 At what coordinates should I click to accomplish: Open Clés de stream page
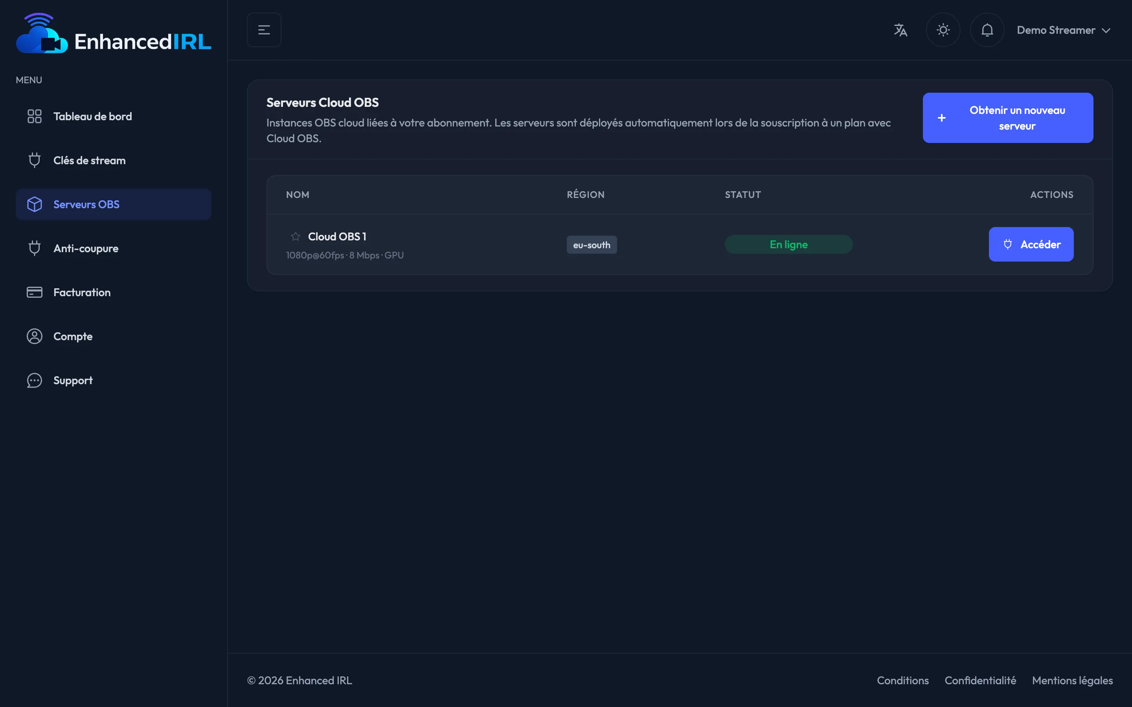tap(114, 160)
